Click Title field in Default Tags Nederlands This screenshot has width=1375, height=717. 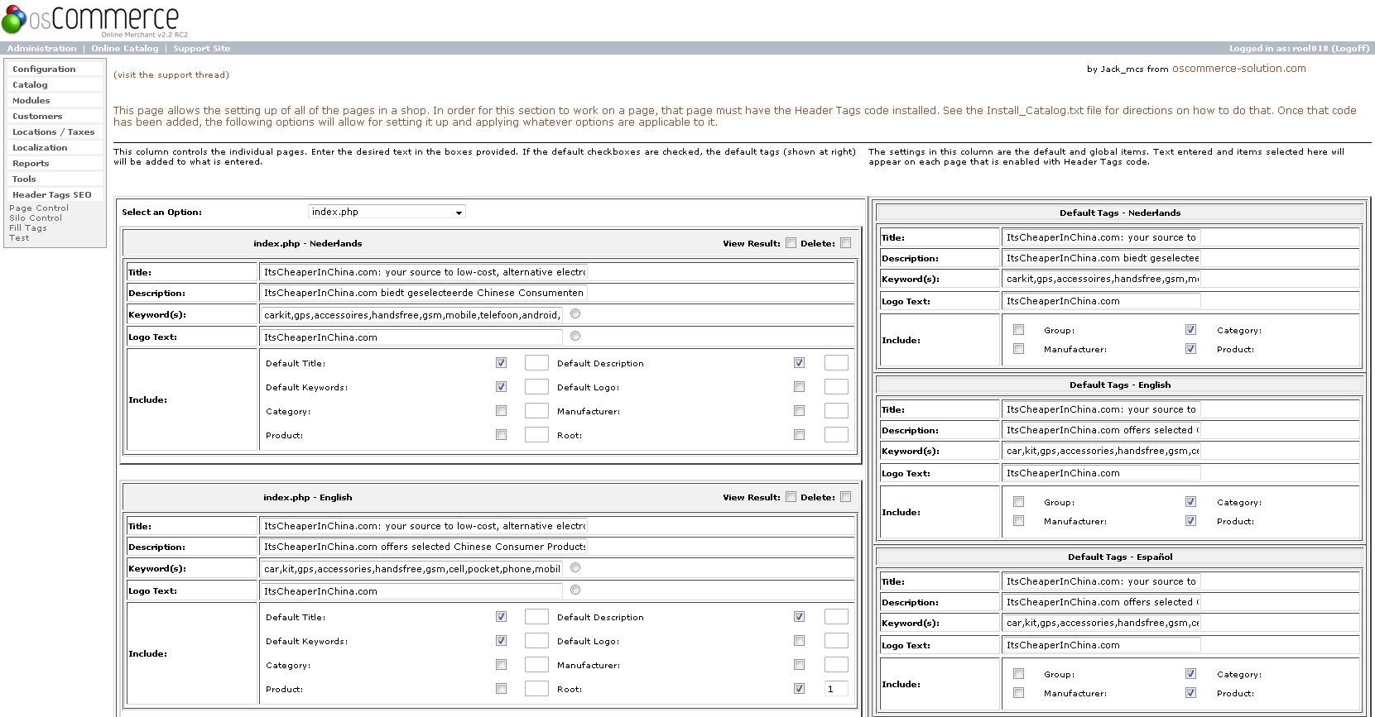tap(1102, 237)
